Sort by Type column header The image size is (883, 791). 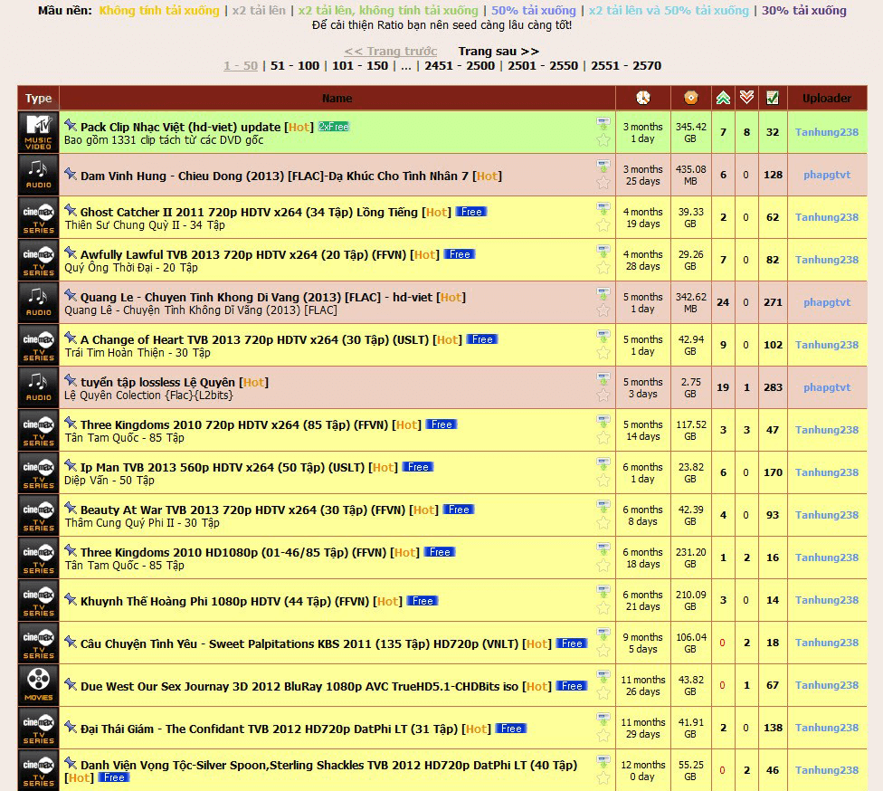click(38, 98)
